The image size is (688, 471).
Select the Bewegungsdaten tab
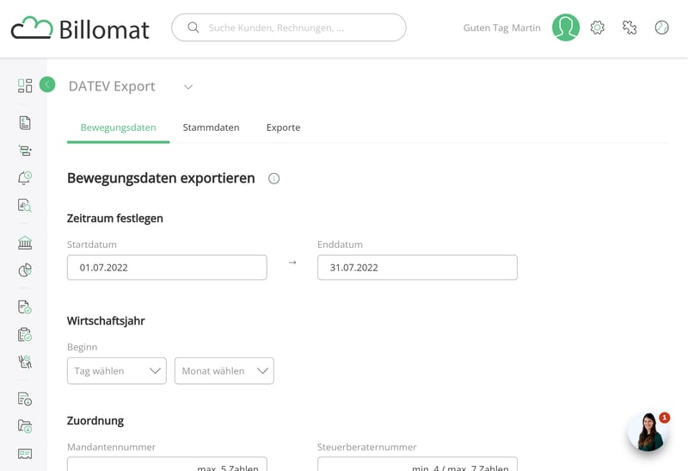click(118, 127)
